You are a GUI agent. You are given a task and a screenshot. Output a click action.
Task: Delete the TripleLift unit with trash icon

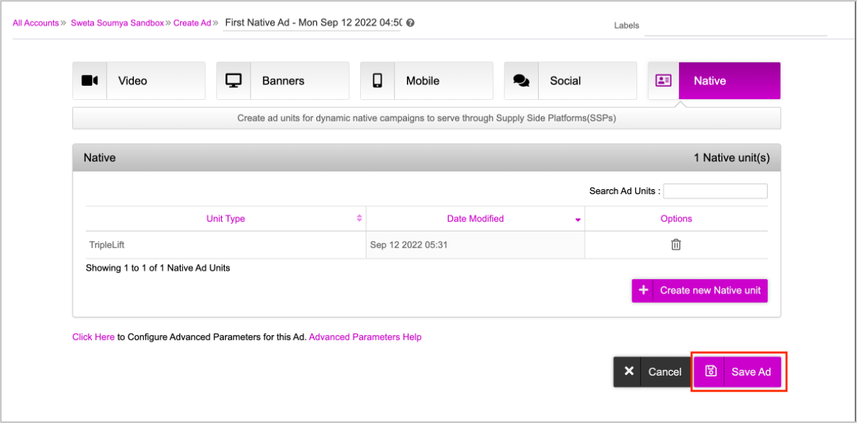[676, 245]
